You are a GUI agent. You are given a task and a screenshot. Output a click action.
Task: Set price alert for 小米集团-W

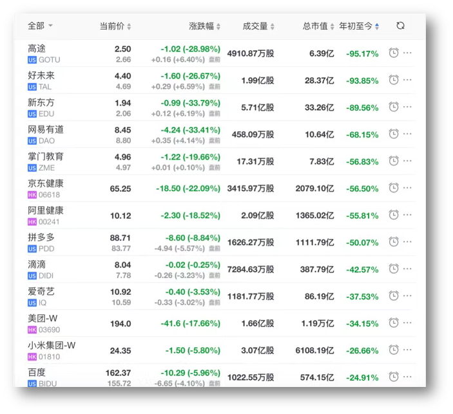394,350
